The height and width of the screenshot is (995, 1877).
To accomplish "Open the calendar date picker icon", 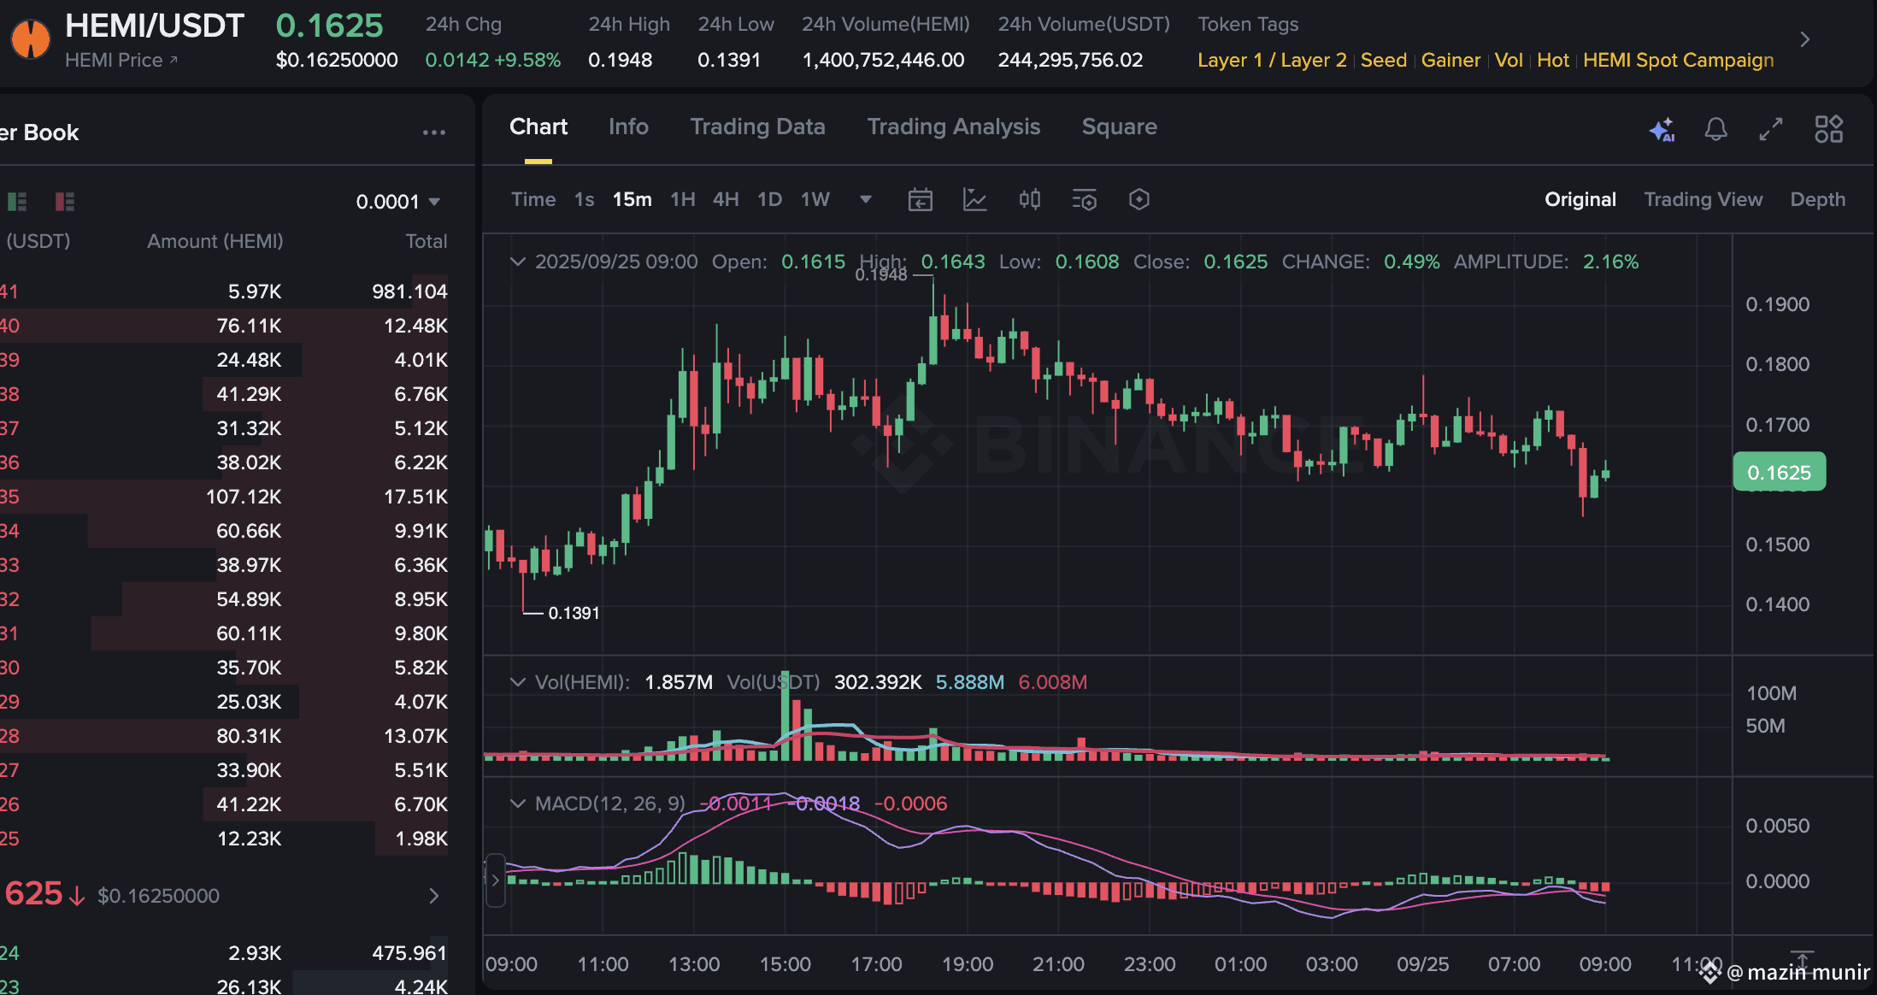I will 921,200.
